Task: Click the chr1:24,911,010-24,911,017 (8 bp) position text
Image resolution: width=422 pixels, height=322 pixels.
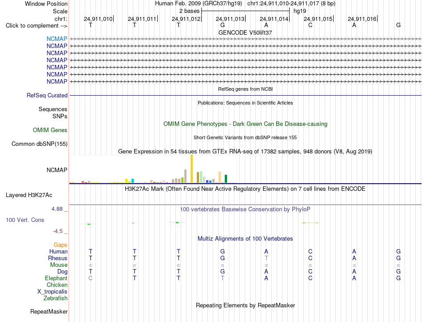Action: (291, 4)
